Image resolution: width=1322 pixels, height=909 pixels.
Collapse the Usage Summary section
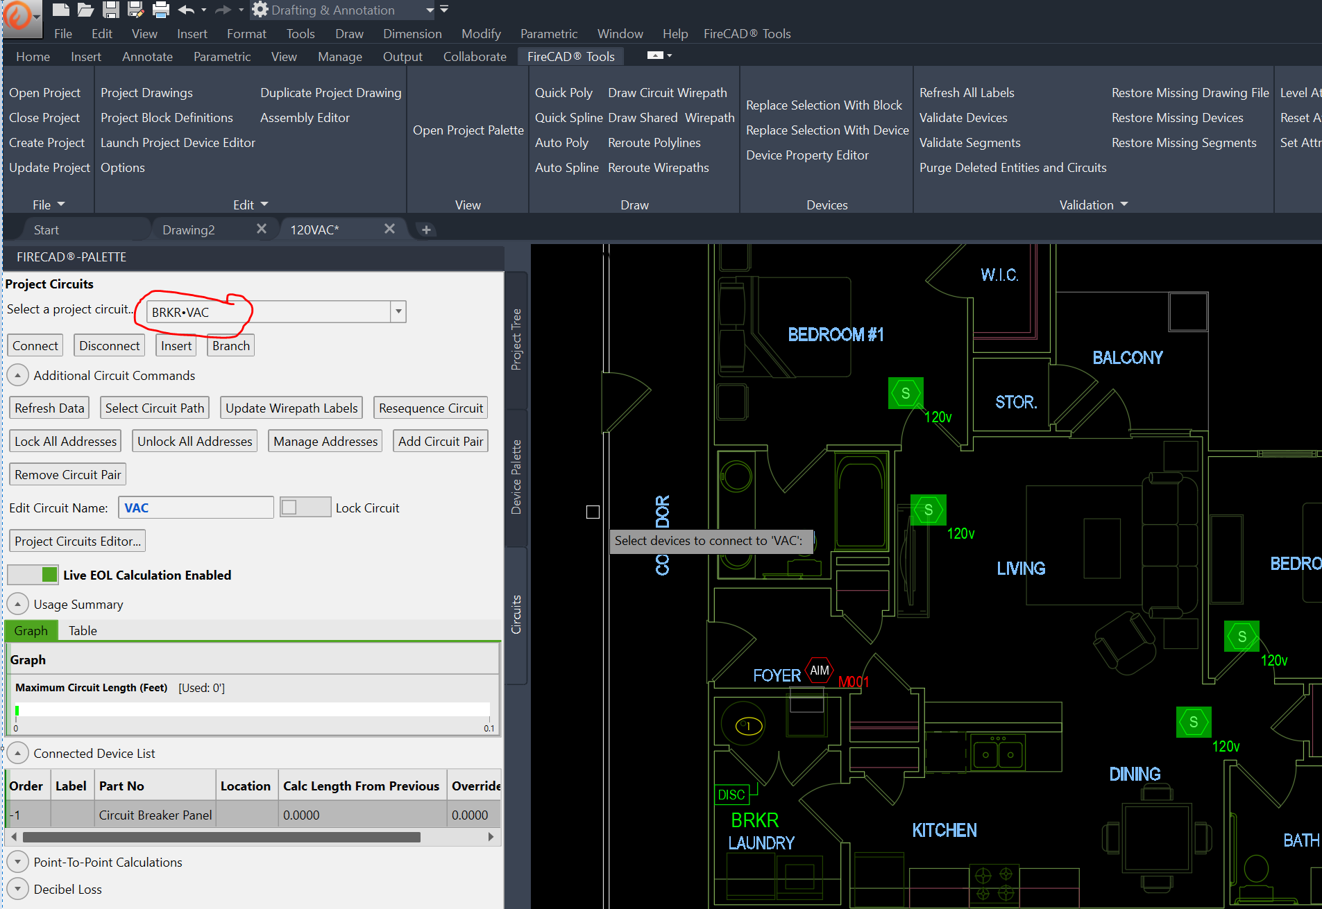point(18,604)
